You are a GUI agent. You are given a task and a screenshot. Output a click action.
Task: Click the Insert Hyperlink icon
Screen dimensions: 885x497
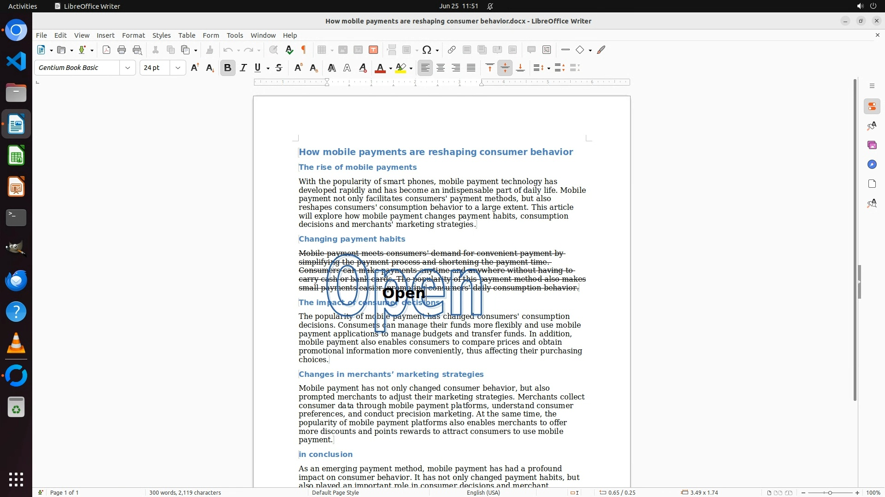pos(452,50)
